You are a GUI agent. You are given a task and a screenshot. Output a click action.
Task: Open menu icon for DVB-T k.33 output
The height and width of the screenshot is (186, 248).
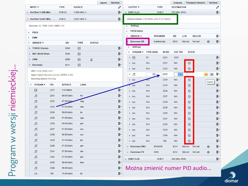pos(218,12)
